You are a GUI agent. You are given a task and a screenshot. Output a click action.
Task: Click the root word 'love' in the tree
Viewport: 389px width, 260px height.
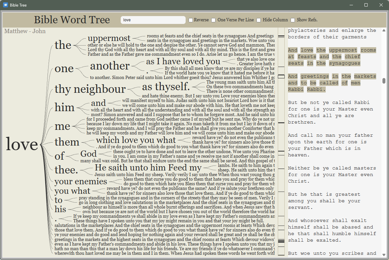tap(22, 144)
